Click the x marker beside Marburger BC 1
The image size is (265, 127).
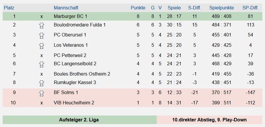pyautogui.click(x=42, y=16)
